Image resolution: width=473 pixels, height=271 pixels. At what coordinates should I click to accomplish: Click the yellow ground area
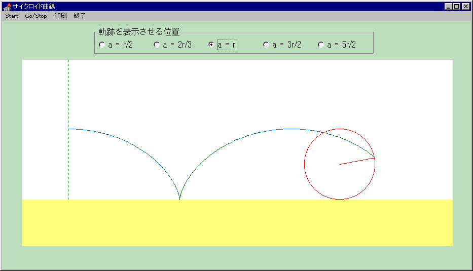coord(237,223)
